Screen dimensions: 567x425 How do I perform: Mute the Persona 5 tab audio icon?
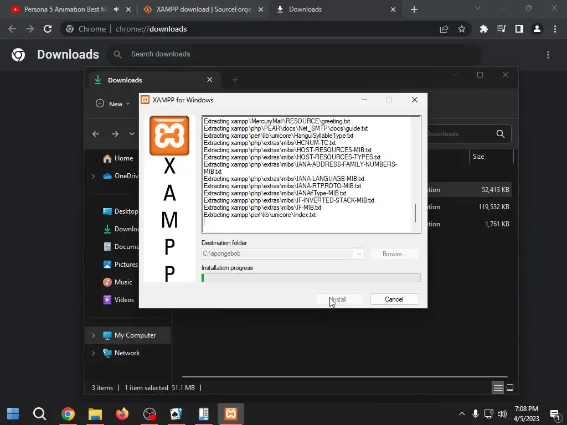pyautogui.click(x=116, y=9)
